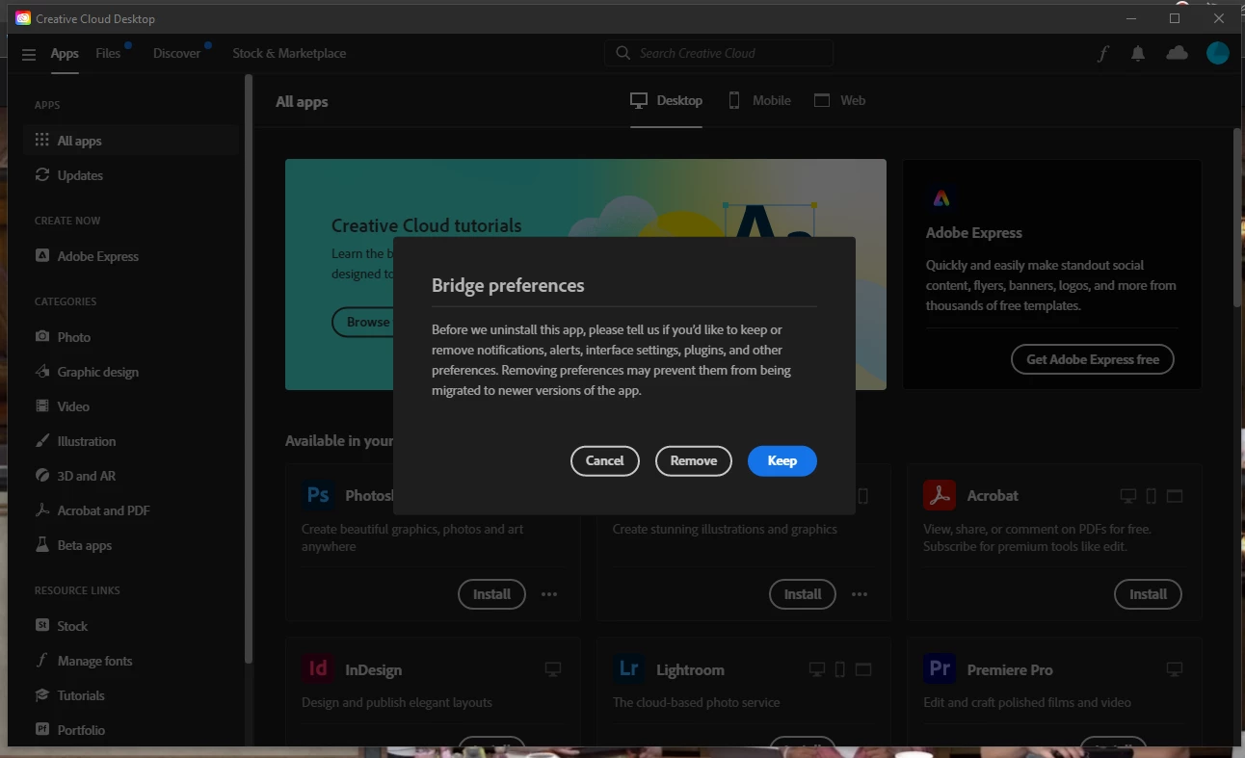Click the Graphic design category icon

[41, 371]
